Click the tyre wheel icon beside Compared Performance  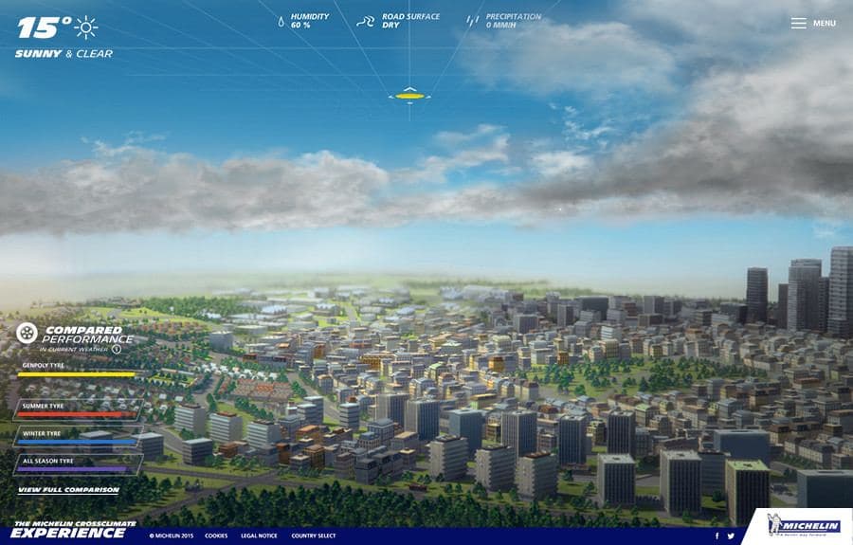(27, 333)
